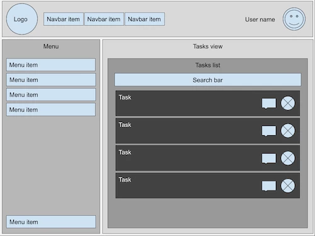Delete the third Task with its circled X
315x236 pixels.
coord(288,158)
